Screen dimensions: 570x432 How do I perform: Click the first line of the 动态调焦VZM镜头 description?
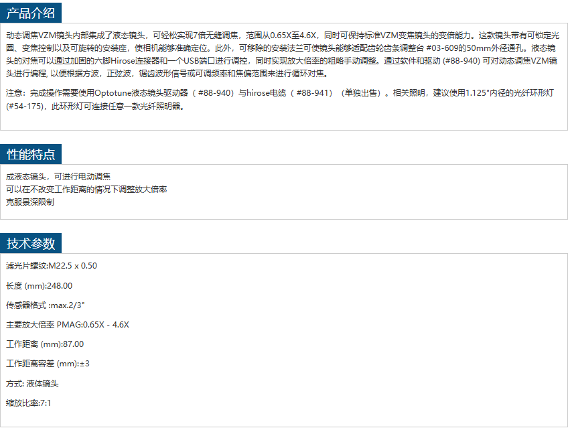click(268, 34)
